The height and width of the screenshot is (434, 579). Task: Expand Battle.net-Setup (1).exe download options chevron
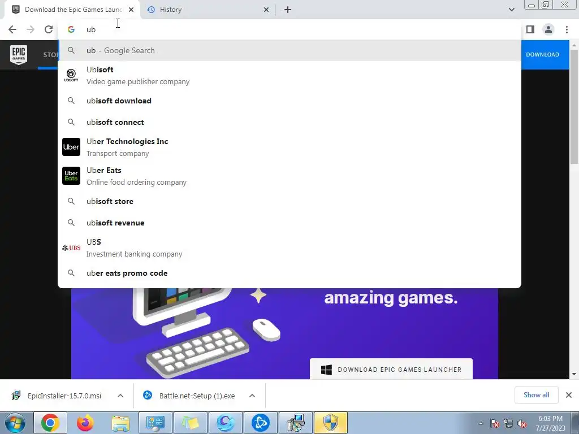[252, 396]
